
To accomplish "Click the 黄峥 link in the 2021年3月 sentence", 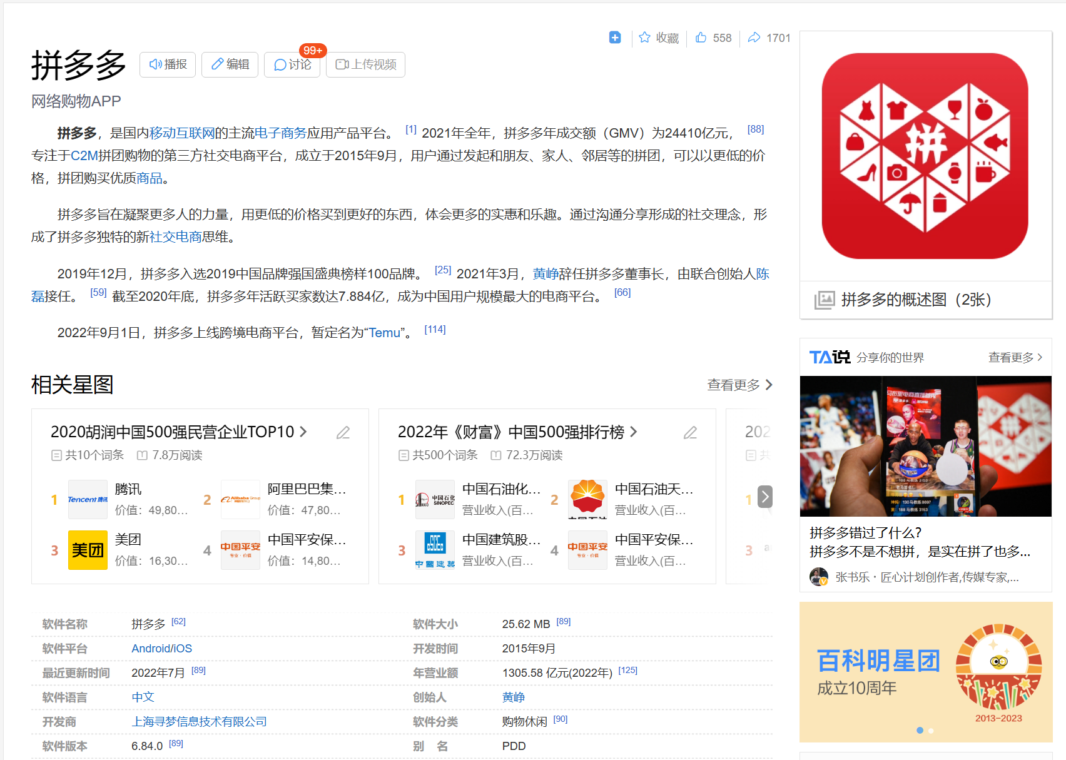I will (546, 274).
